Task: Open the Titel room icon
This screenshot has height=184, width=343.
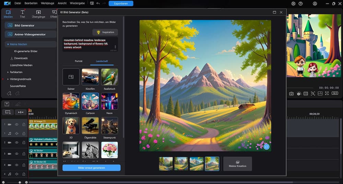Action: click(22, 14)
